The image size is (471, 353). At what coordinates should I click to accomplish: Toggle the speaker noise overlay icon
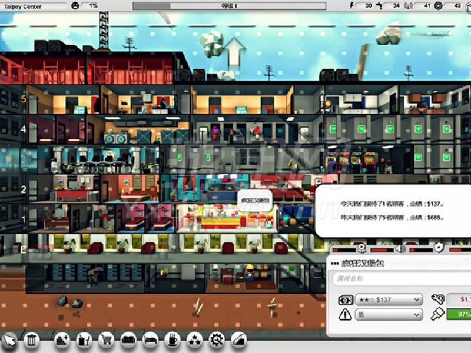click(x=400, y=249)
